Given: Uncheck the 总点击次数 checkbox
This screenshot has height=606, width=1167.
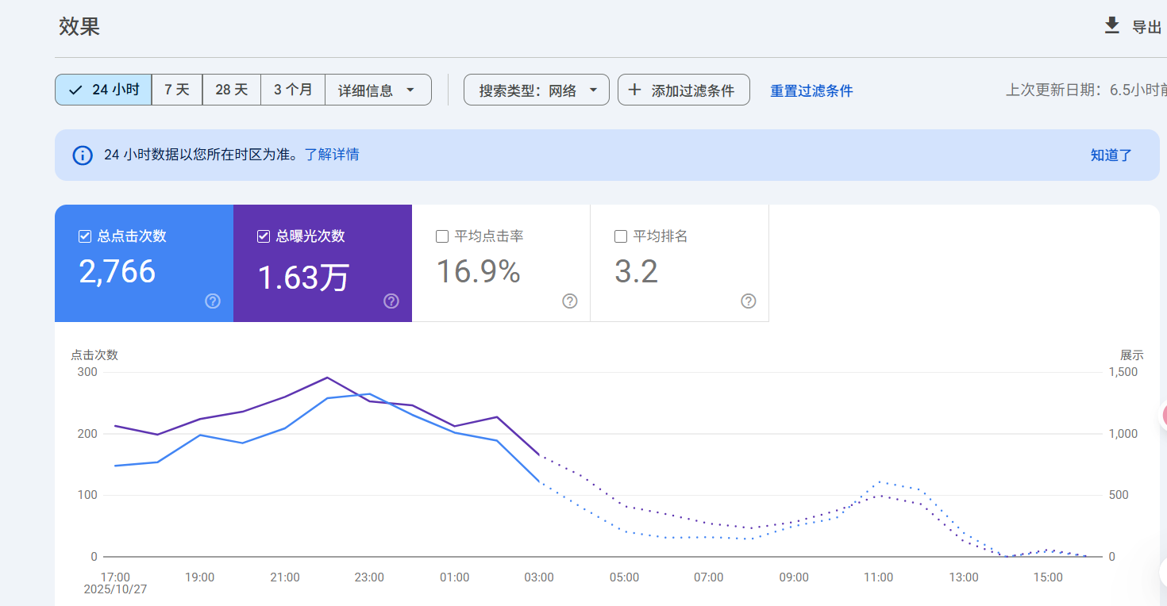Looking at the screenshot, I should (85, 236).
